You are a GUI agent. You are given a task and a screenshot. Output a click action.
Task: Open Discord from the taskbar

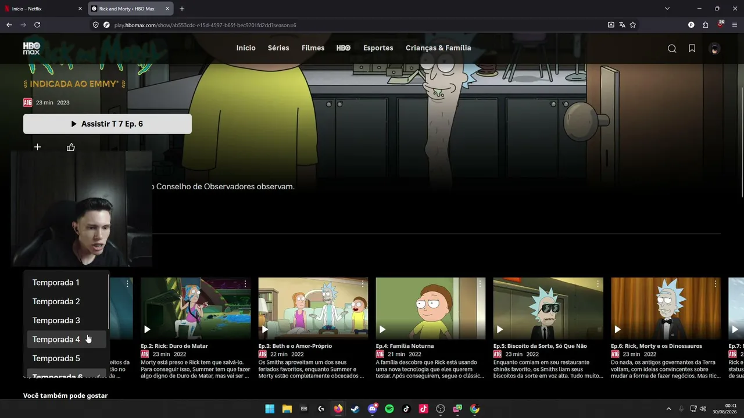tap(373, 409)
